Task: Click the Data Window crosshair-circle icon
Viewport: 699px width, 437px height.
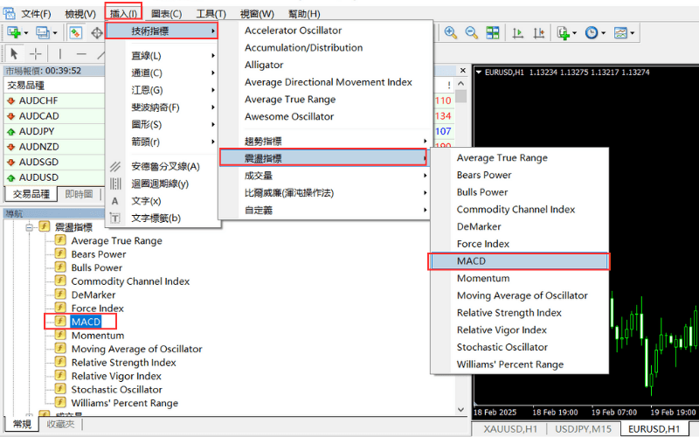Action: coord(97,32)
